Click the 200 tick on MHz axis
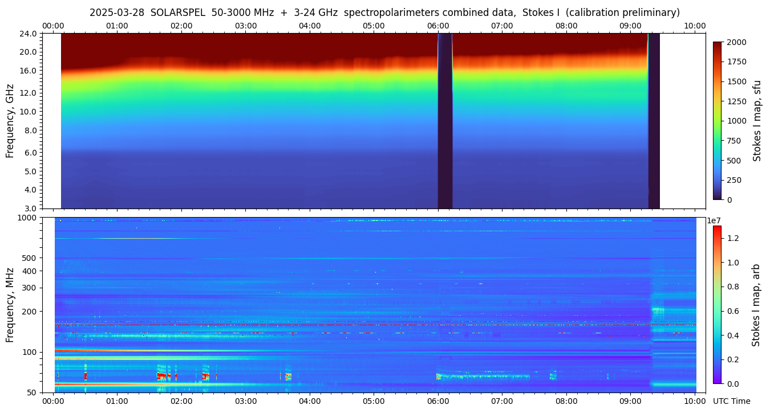 (x=30, y=312)
